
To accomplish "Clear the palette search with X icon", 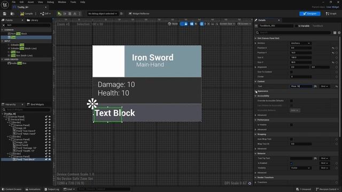I will pyautogui.click(x=4, y=25).
